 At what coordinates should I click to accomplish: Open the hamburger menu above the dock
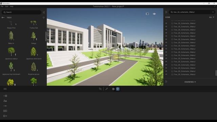[x=5, y=89]
